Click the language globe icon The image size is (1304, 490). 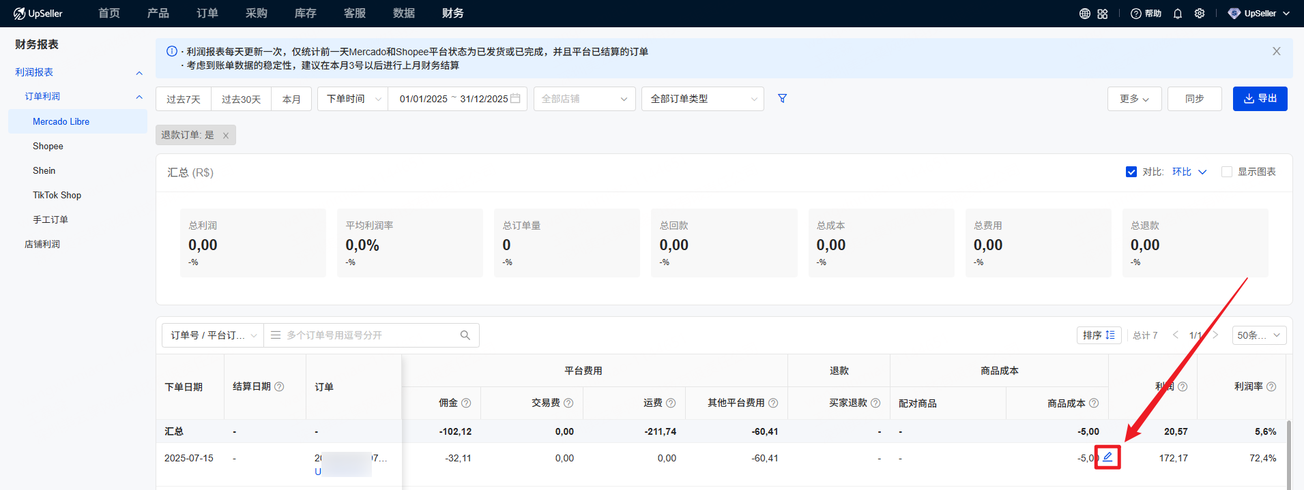coord(1084,14)
